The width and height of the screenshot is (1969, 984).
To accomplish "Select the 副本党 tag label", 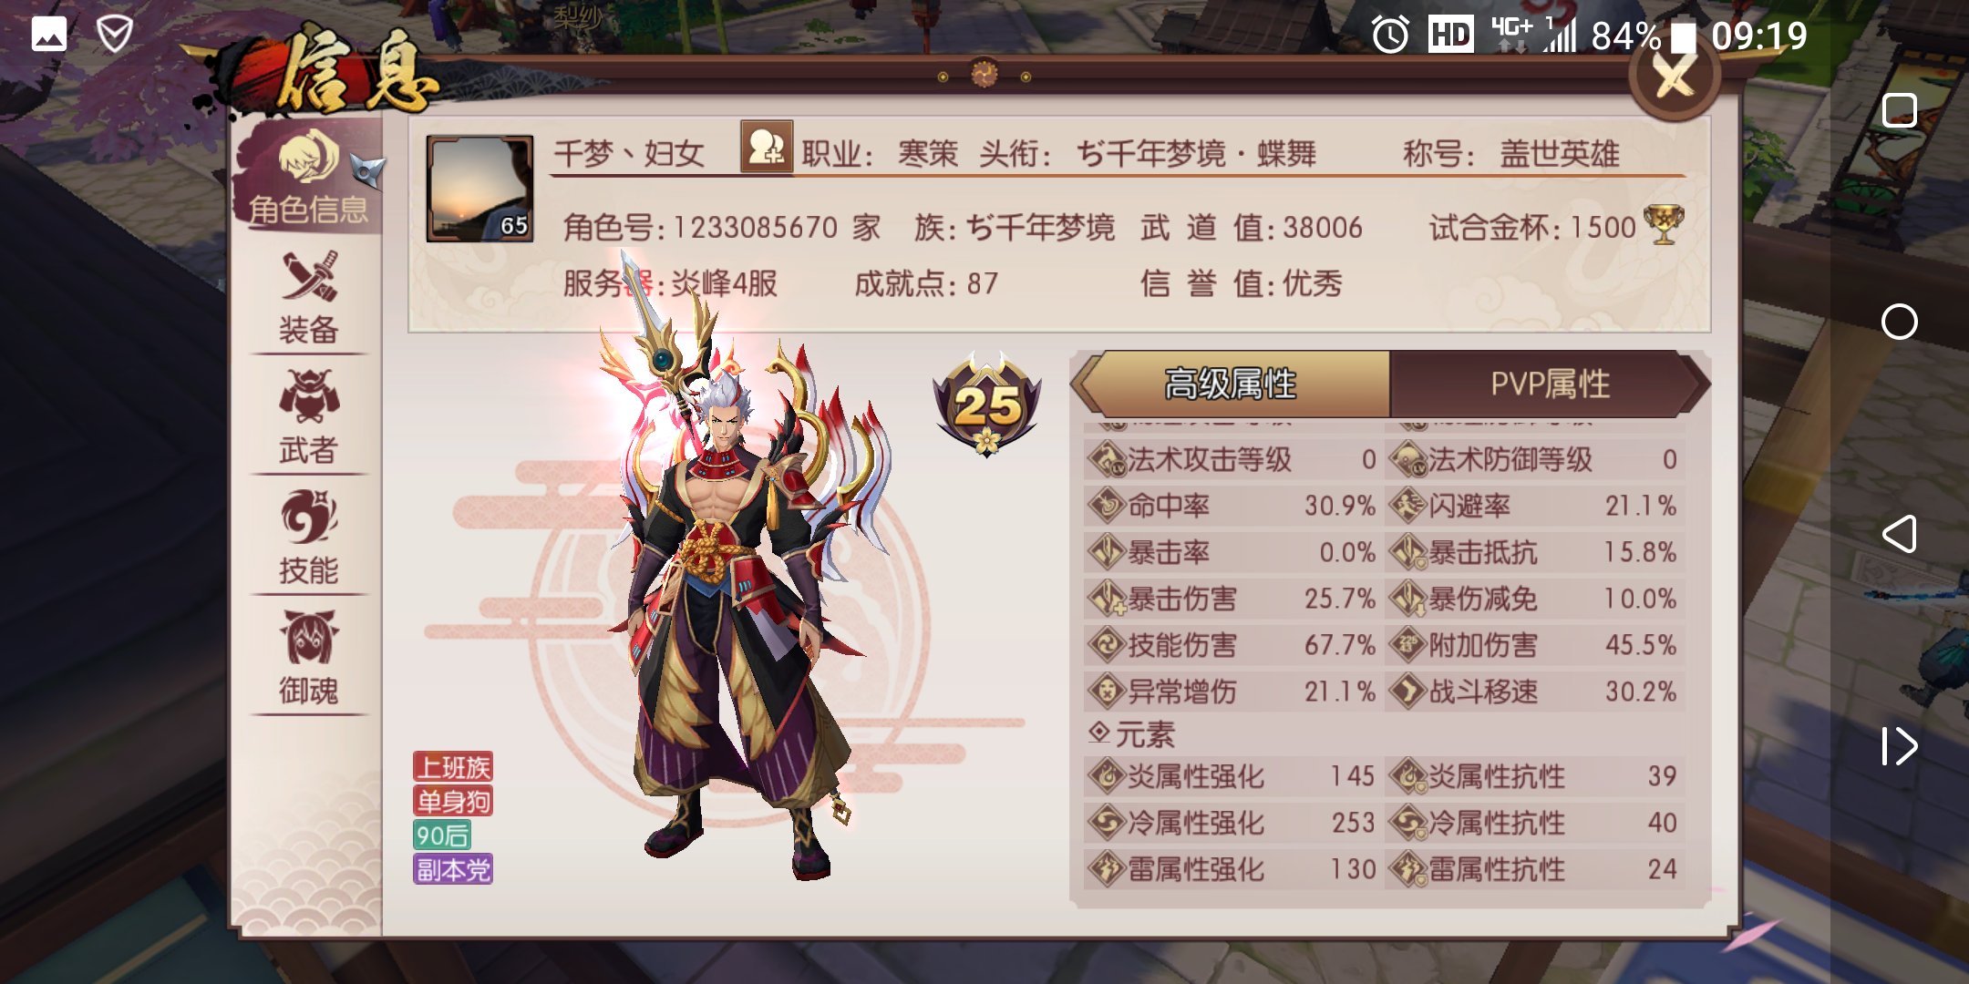I will [x=453, y=869].
